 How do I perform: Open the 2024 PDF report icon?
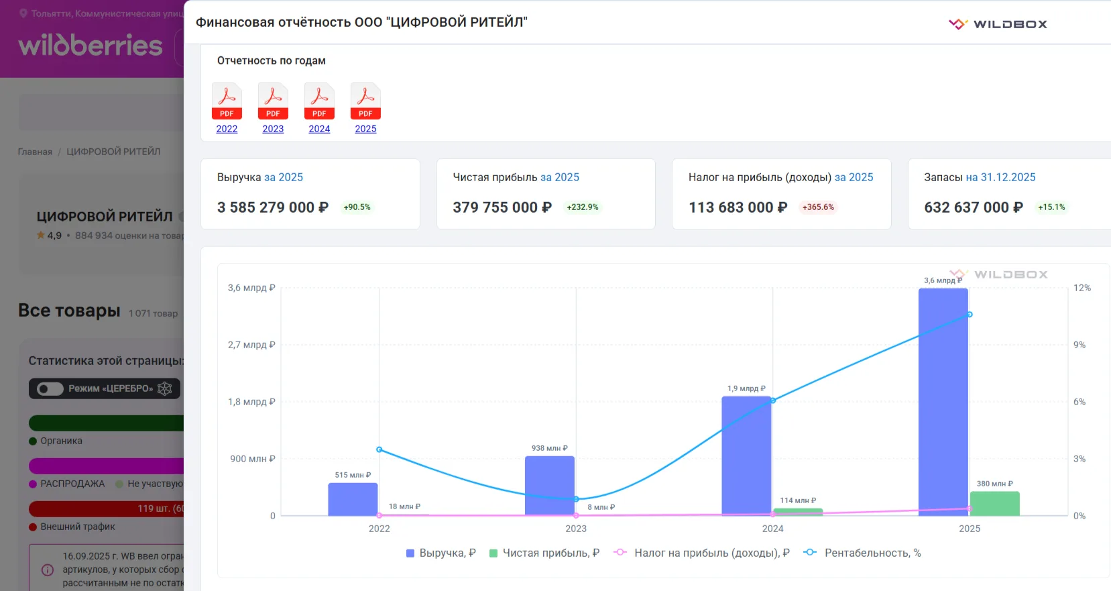coord(319,101)
